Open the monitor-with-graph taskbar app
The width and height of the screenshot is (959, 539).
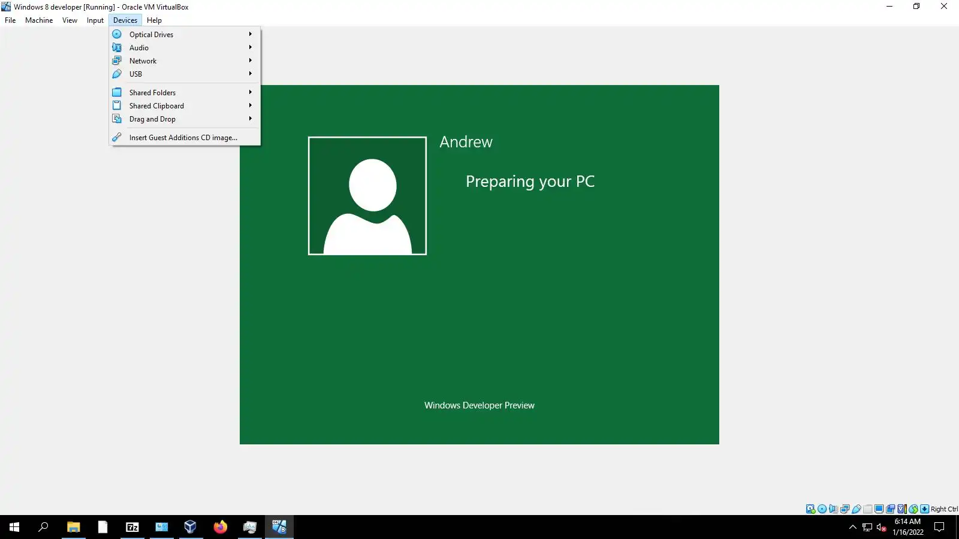tap(249, 527)
